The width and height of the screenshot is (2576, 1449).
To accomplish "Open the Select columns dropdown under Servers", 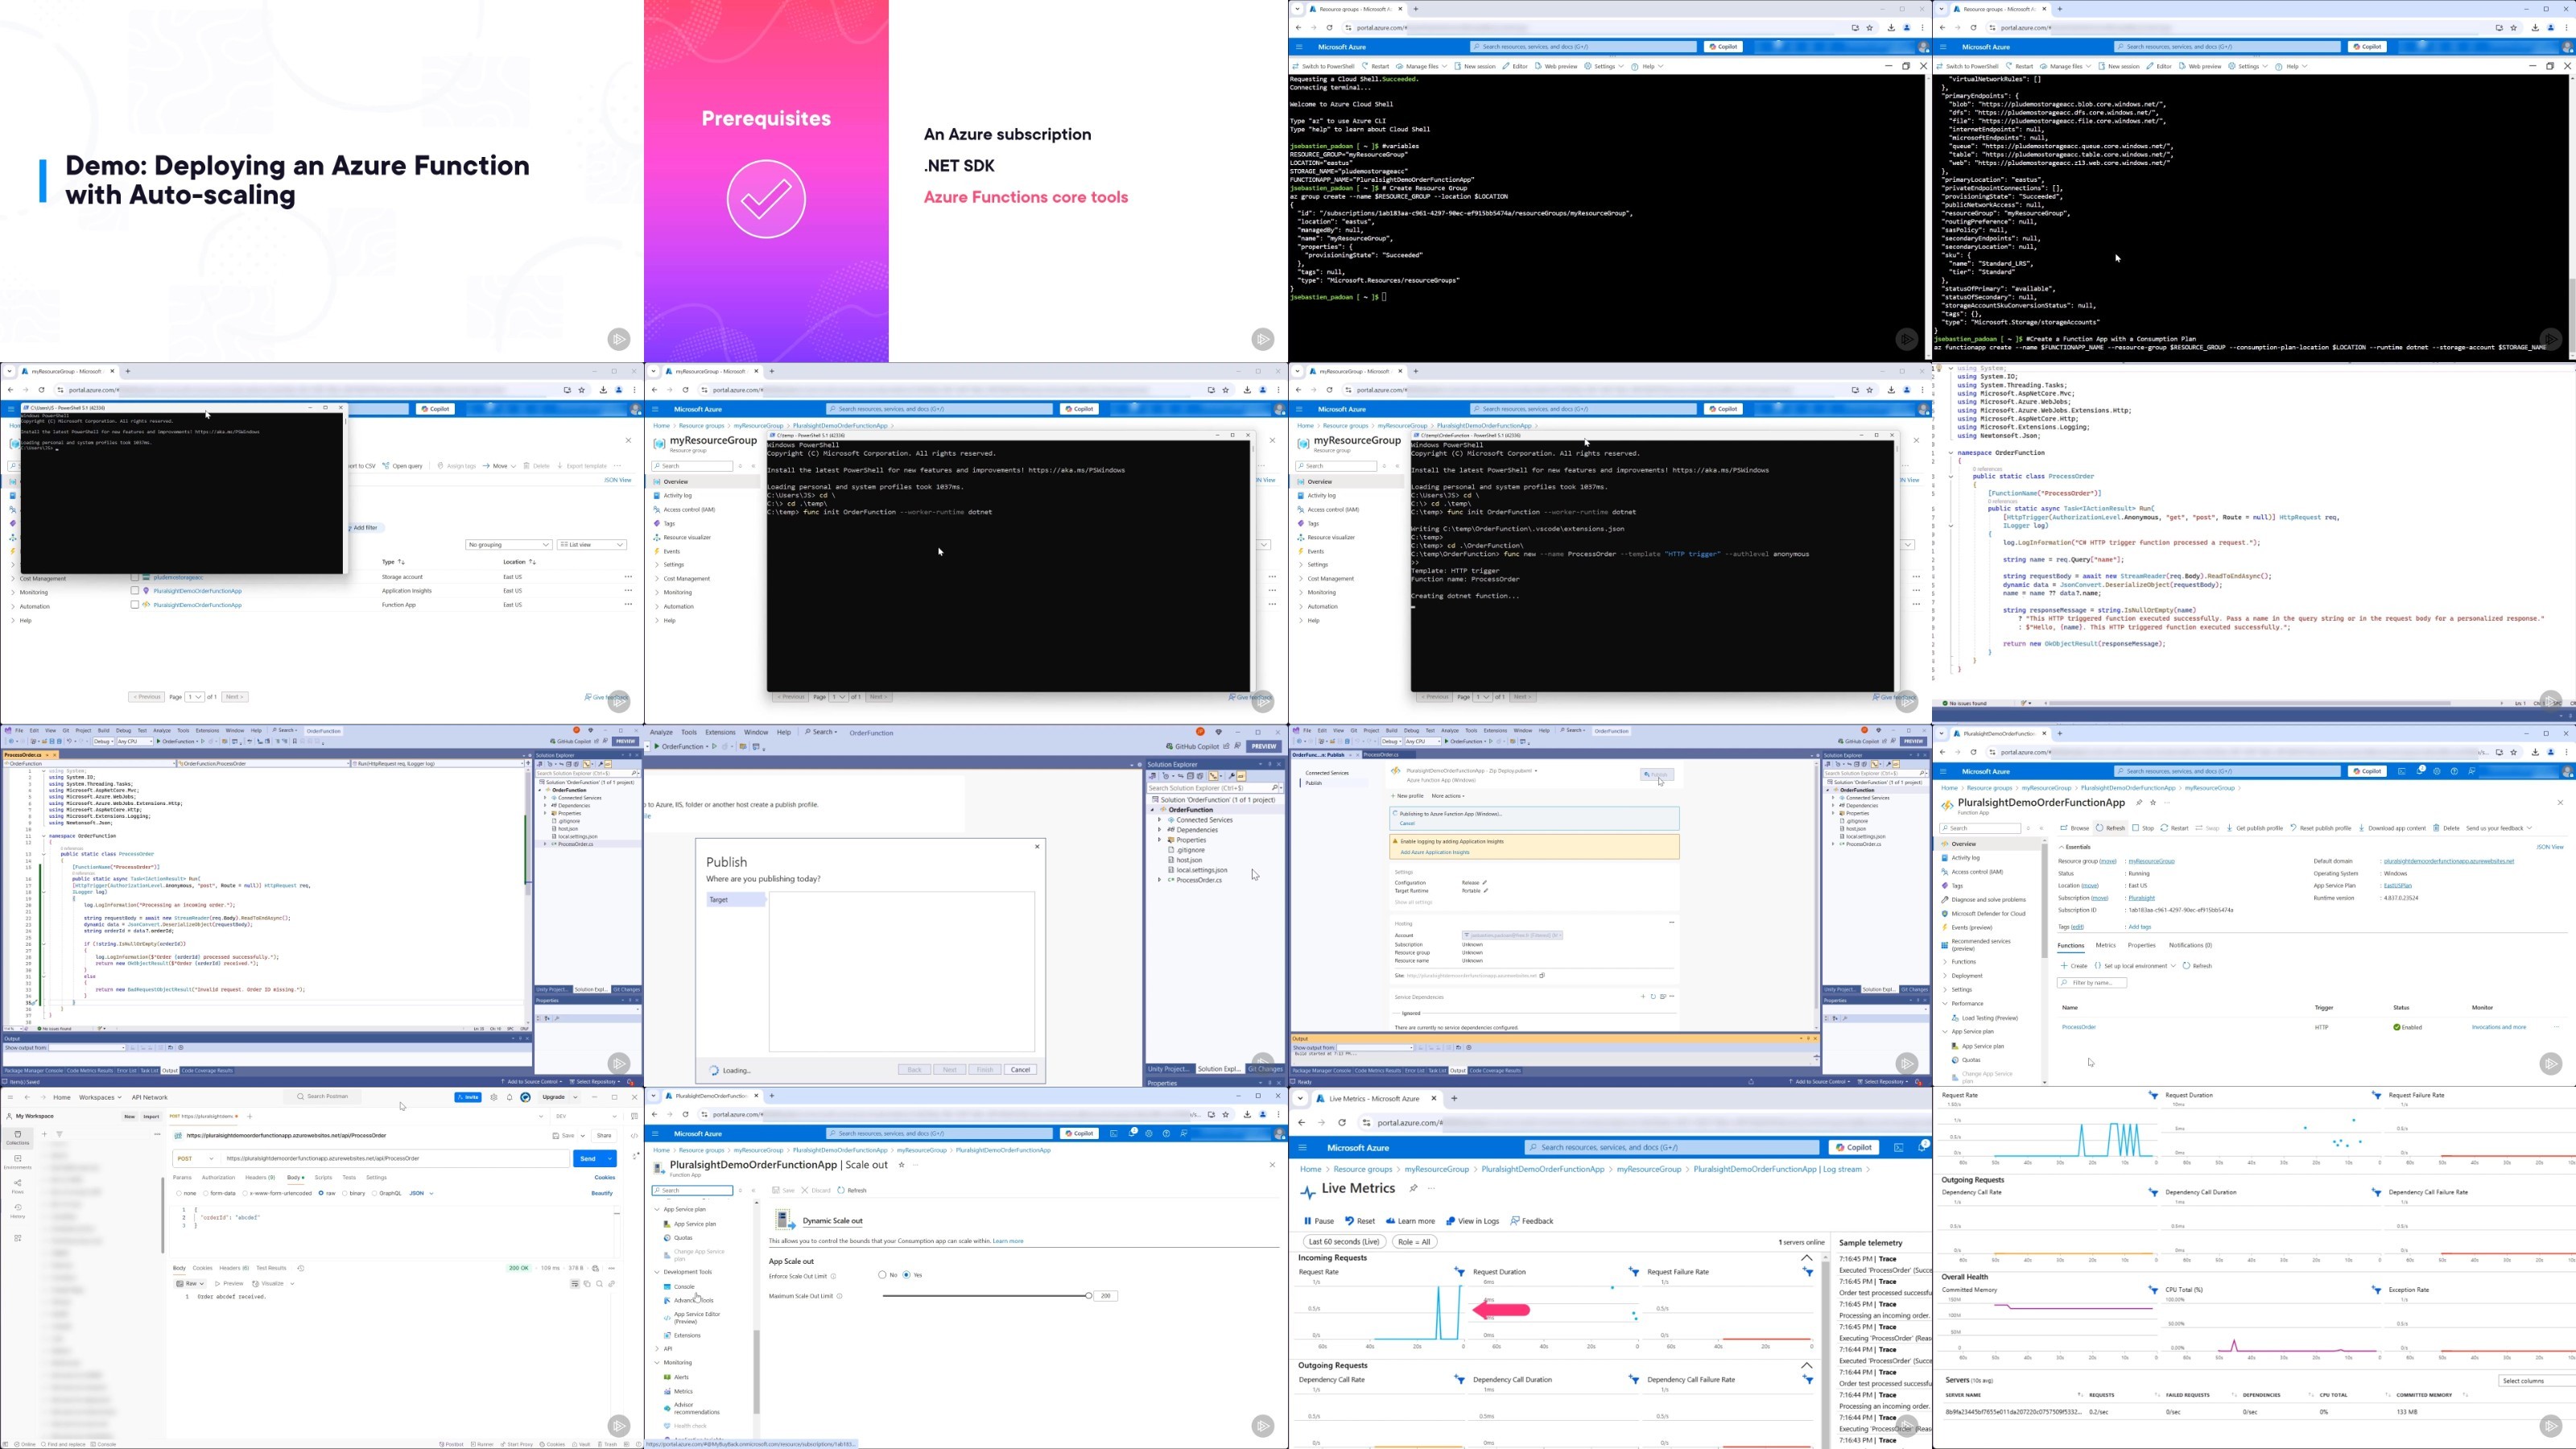I will click(x=2537, y=1381).
